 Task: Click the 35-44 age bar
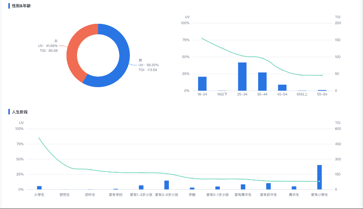pyautogui.click(x=262, y=82)
